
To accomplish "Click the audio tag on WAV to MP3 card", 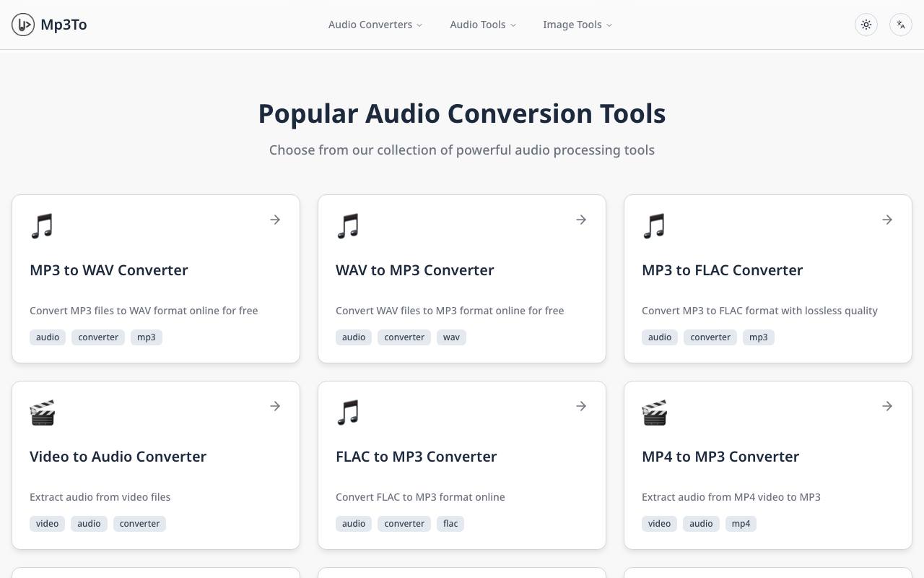I will coord(354,337).
